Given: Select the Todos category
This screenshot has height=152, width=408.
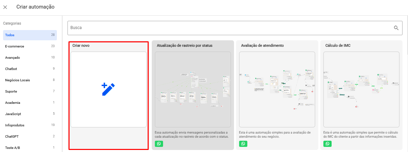Looking at the screenshot, I should pyautogui.click(x=30, y=35).
